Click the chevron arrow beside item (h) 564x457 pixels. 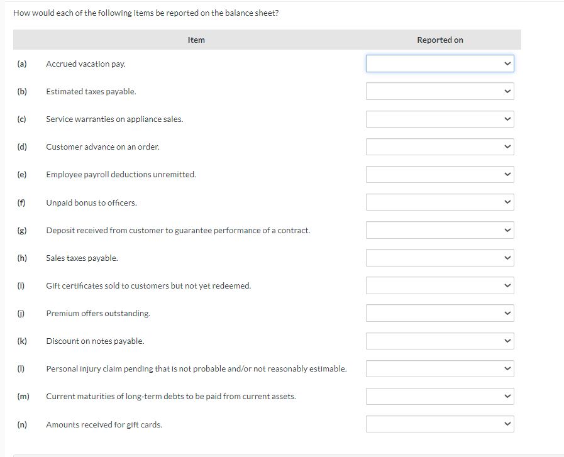coord(507,258)
